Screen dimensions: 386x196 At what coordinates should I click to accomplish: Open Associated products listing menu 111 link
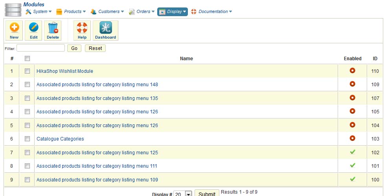click(x=97, y=166)
